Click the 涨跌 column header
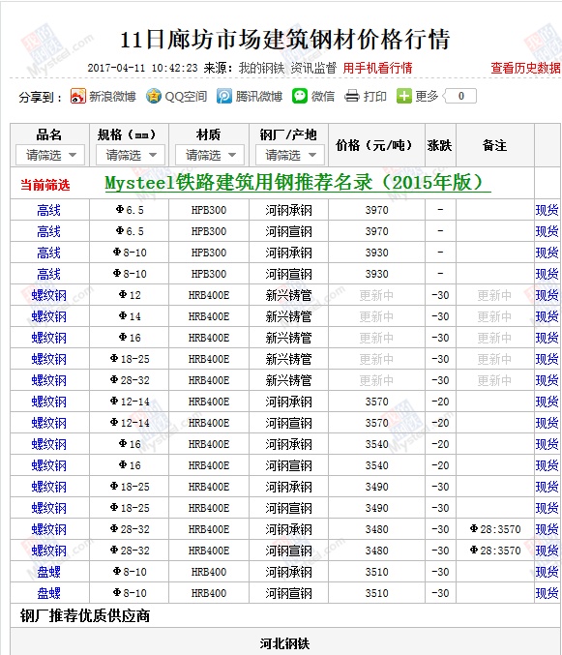The width and height of the screenshot is (562, 655). (440, 145)
